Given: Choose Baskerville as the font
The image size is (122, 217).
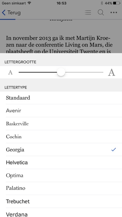Looking at the screenshot, I should coord(61,124).
